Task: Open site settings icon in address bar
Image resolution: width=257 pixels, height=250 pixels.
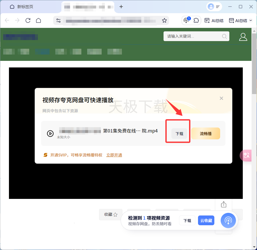Action: (x=58, y=21)
